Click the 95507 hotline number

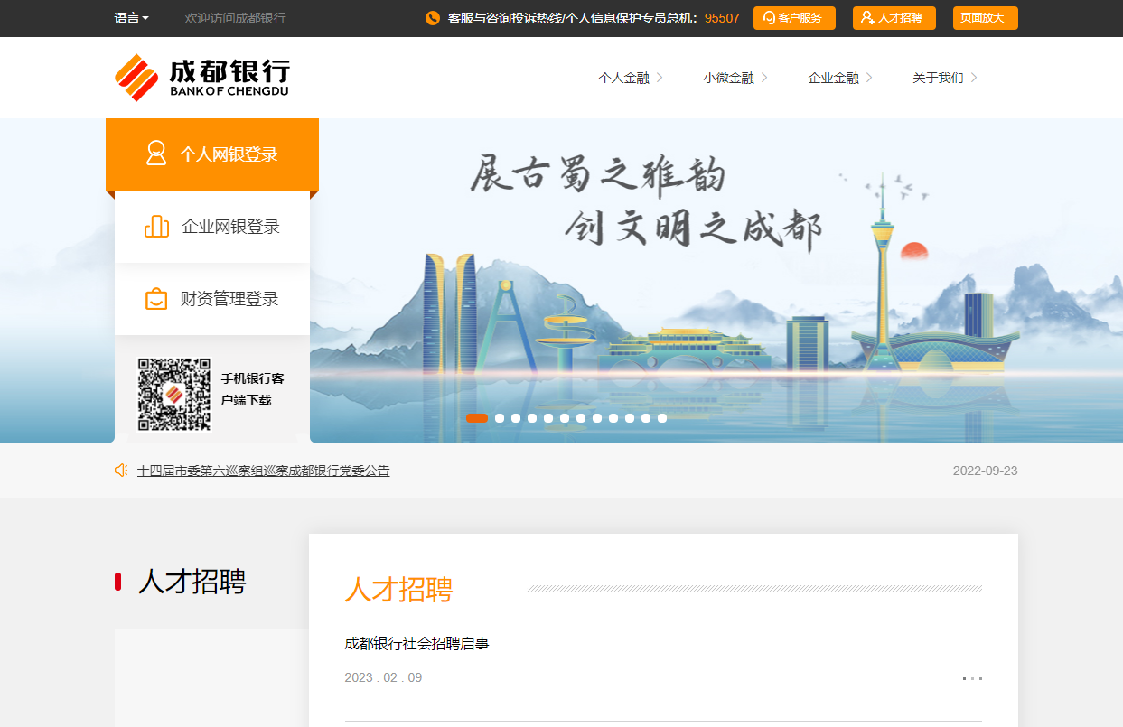pyautogui.click(x=722, y=18)
